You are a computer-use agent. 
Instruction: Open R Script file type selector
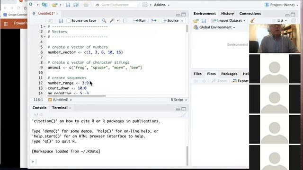(x=178, y=100)
